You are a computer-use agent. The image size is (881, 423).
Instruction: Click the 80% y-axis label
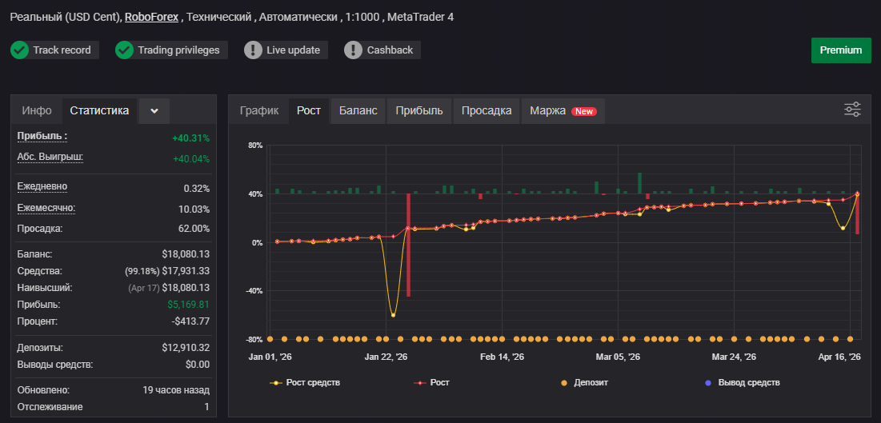255,146
